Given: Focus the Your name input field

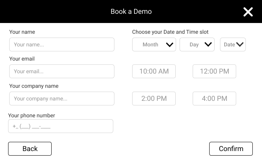Looking at the screenshot, I should (x=62, y=44).
